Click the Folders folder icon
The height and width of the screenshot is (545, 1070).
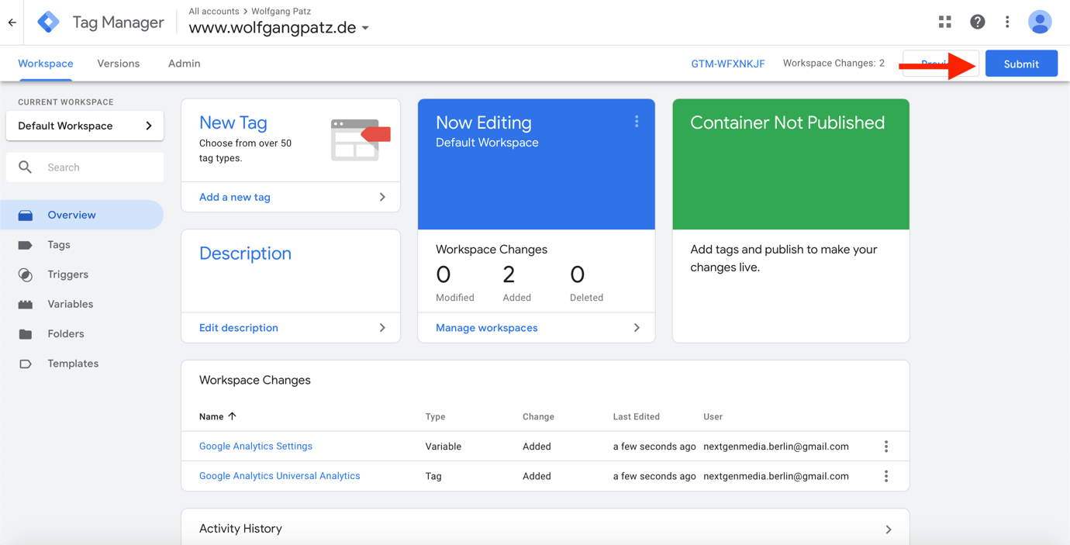click(26, 334)
